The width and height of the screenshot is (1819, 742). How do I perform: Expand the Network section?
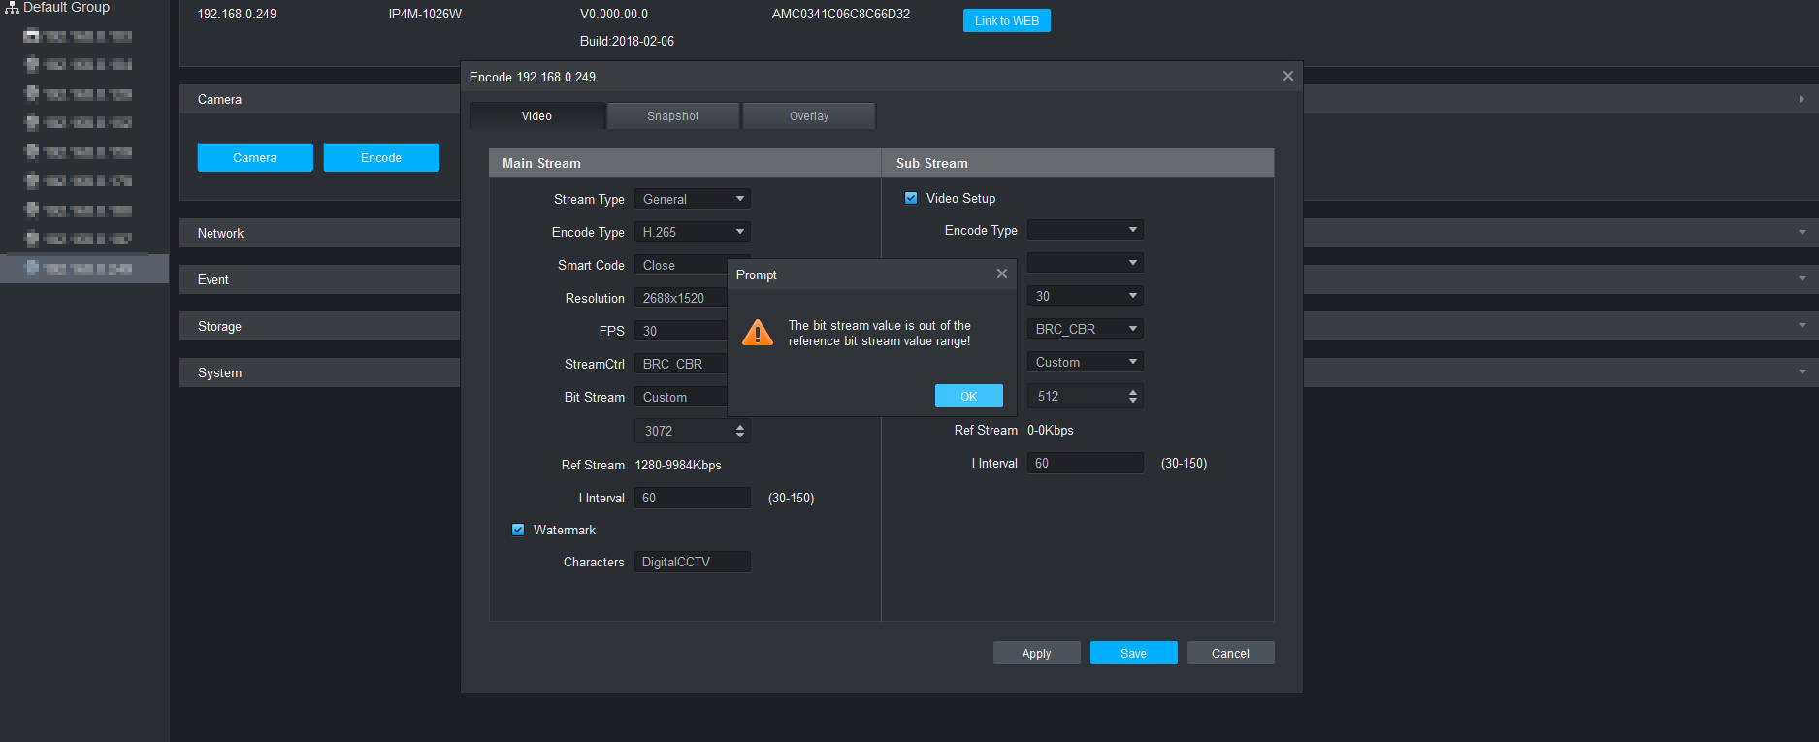click(x=320, y=233)
